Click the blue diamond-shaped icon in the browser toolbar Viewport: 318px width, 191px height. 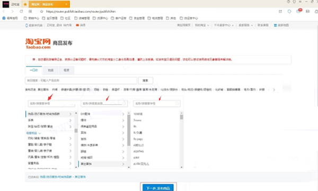(289, 11)
